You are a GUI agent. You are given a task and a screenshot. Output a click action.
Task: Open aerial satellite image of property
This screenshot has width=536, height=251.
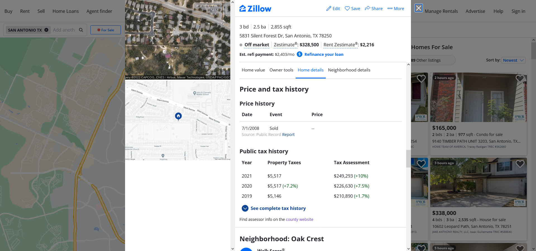coord(178,40)
